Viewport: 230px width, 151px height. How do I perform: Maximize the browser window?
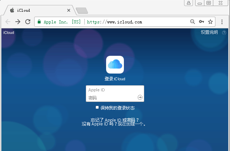pyautogui.click(x=208, y=3)
